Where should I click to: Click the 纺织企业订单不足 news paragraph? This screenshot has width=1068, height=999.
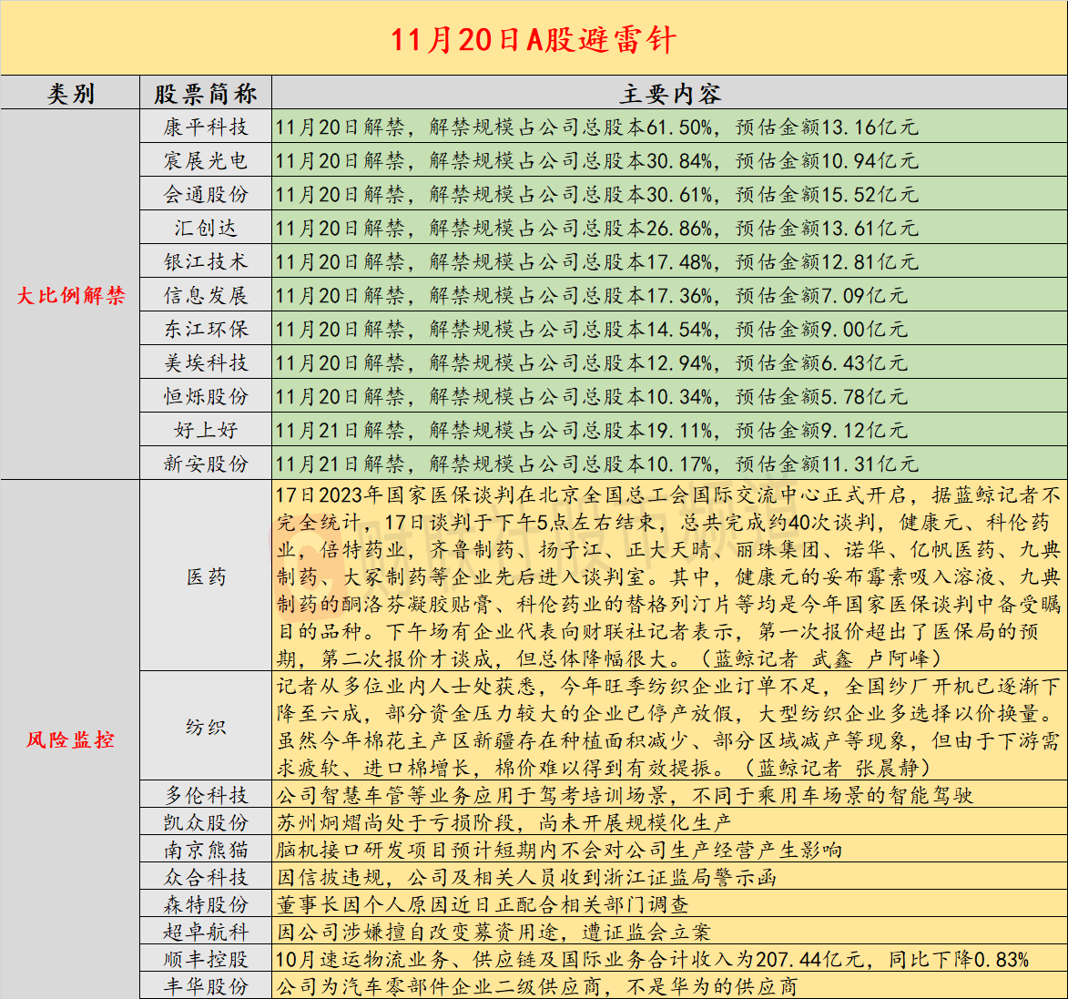point(669,727)
